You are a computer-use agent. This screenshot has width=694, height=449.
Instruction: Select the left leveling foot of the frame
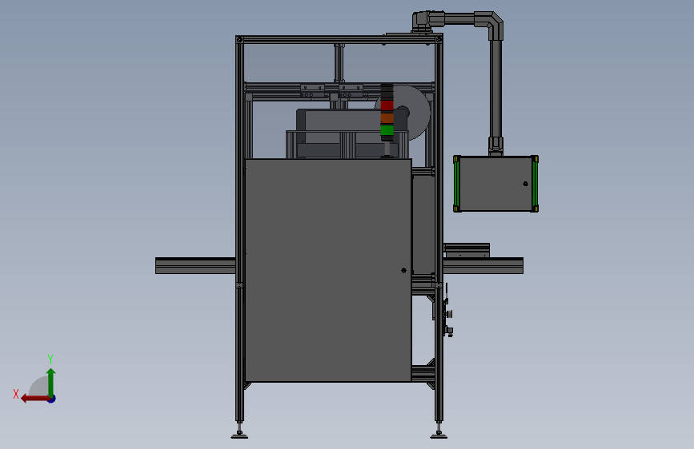(x=239, y=430)
